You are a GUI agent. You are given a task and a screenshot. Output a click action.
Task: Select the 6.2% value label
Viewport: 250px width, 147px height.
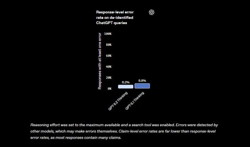click(125, 82)
